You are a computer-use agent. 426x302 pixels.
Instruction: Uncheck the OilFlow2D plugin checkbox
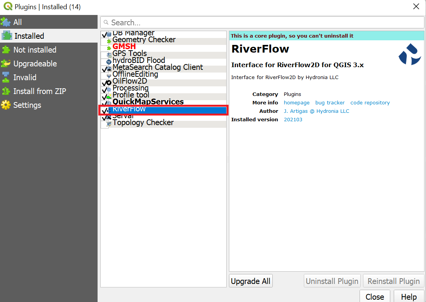point(104,83)
